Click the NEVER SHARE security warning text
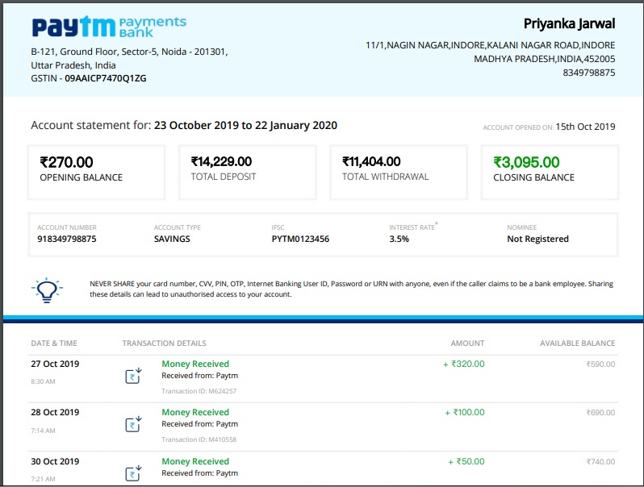 [351, 289]
